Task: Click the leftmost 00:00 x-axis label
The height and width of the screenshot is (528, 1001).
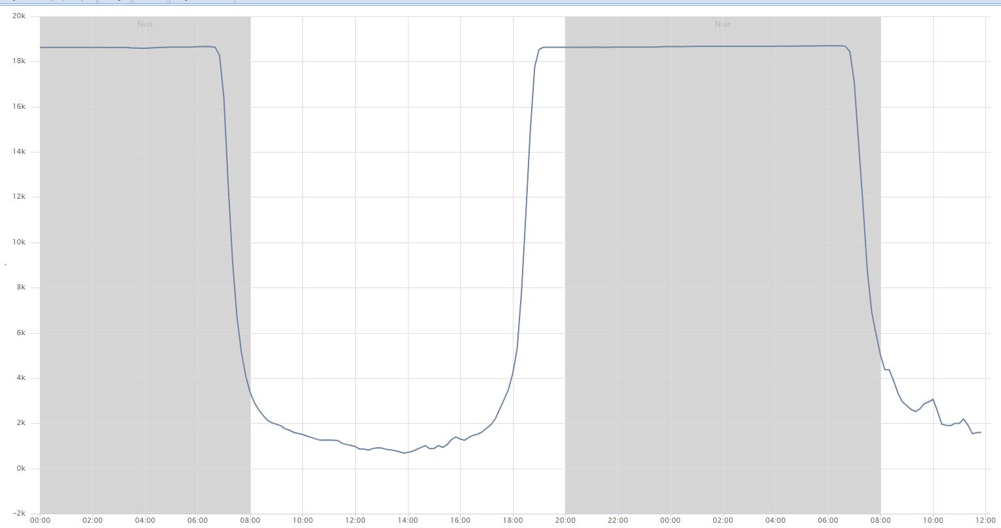Action: click(x=40, y=520)
